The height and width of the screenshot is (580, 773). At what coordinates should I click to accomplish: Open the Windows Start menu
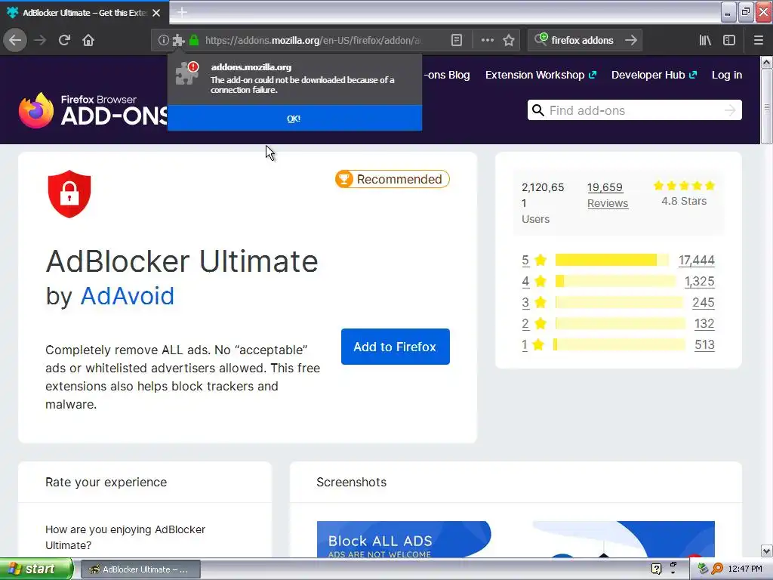pos(36,569)
